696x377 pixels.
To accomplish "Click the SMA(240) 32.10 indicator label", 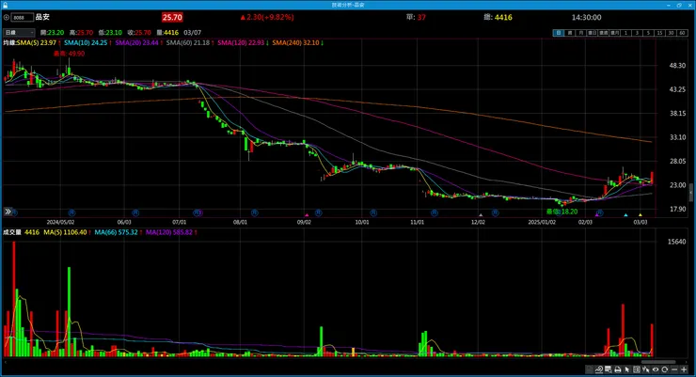I will click(x=295, y=42).
